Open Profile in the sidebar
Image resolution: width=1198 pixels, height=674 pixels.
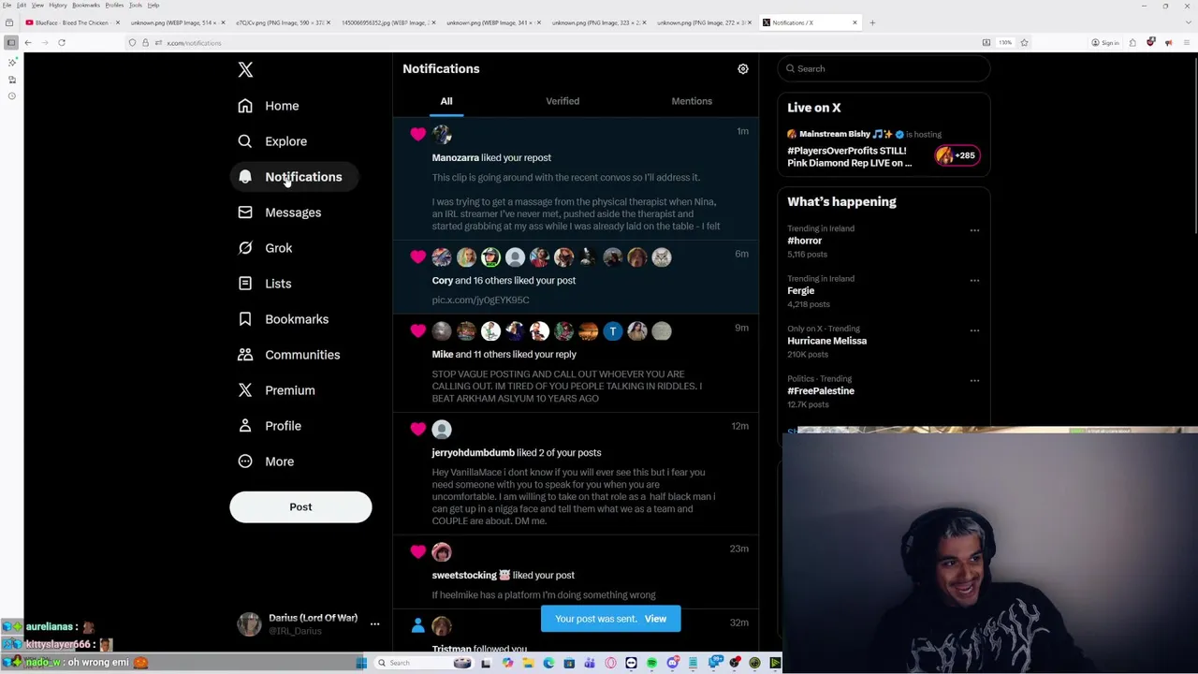point(270,426)
